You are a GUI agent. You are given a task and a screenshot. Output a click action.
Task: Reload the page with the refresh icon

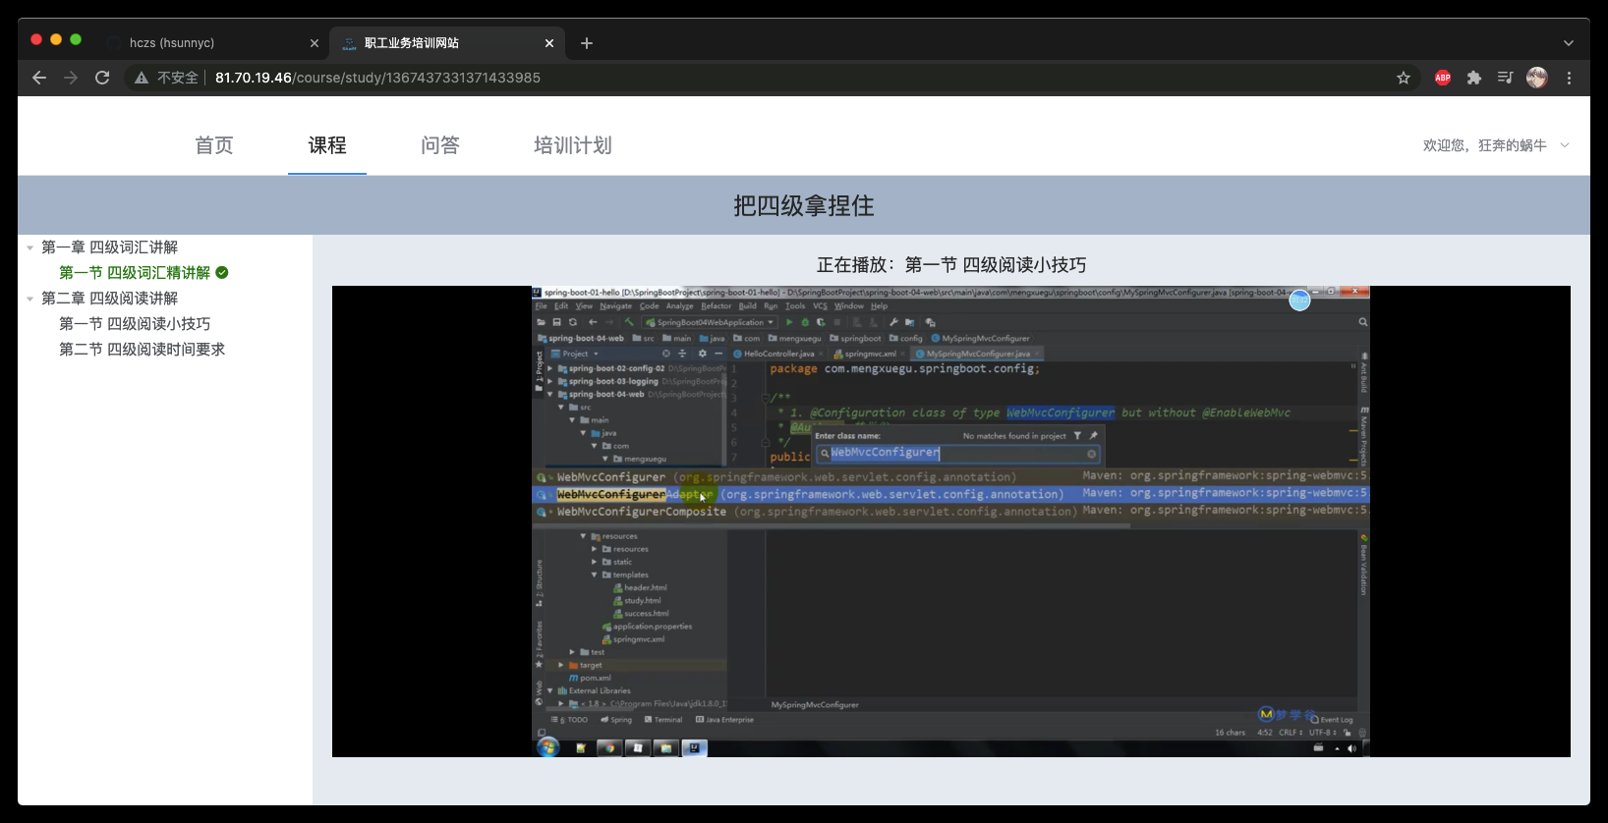coord(102,78)
